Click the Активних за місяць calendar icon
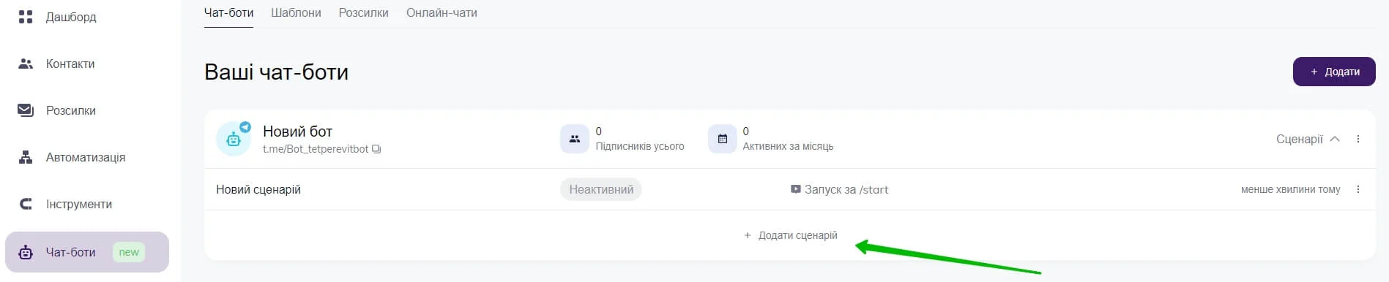1389x282 pixels. 723,139
